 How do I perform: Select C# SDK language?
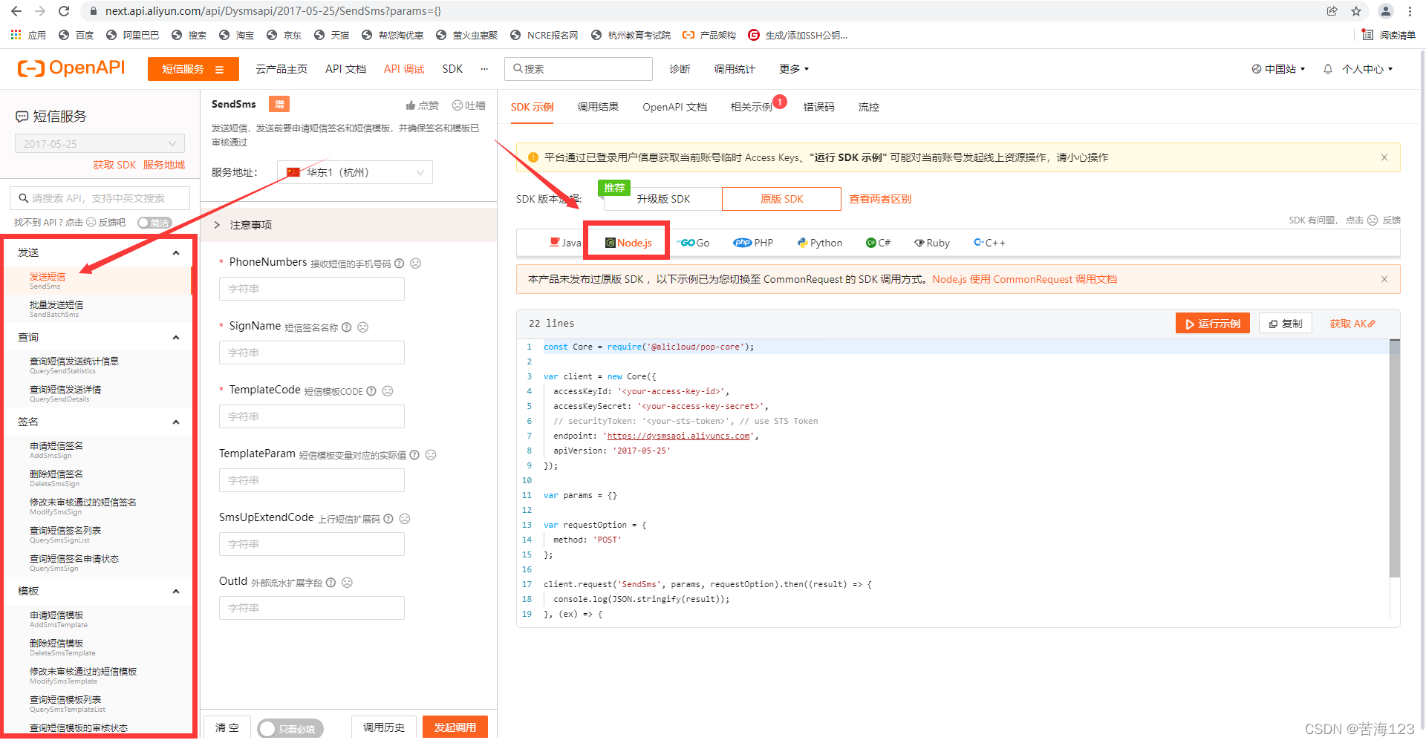tap(878, 243)
